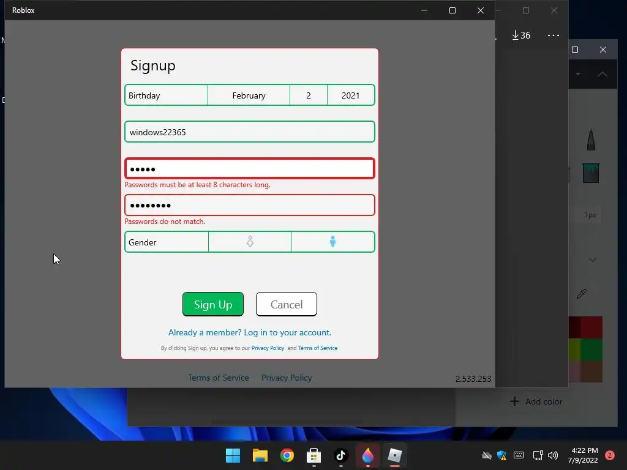Viewport: 627px width, 470px height.
Task: Click the green Sign Up button
Action: click(x=213, y=304)
